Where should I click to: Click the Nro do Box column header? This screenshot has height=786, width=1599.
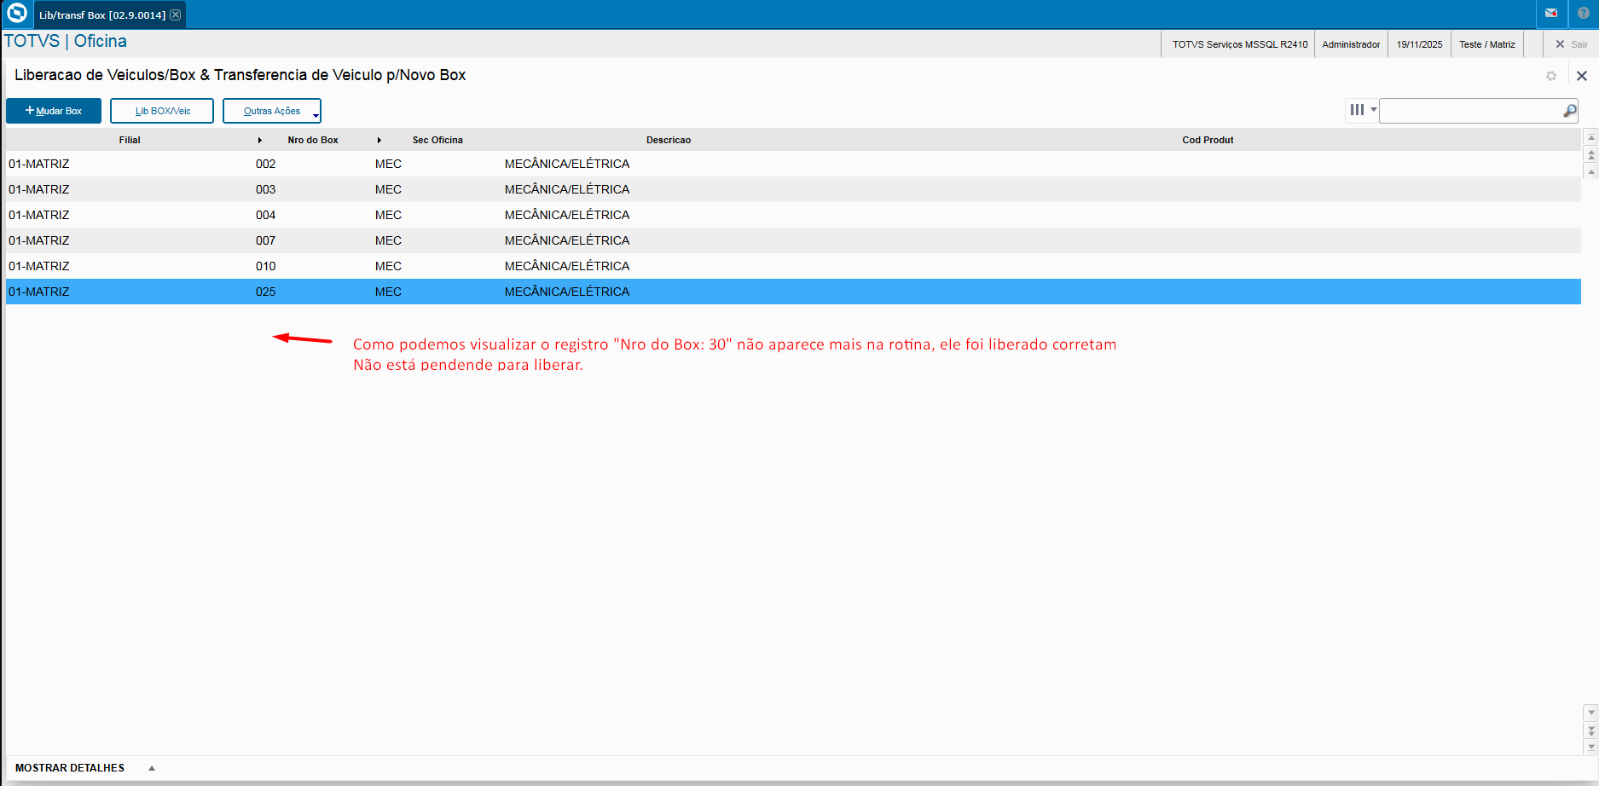click(313, 140)
